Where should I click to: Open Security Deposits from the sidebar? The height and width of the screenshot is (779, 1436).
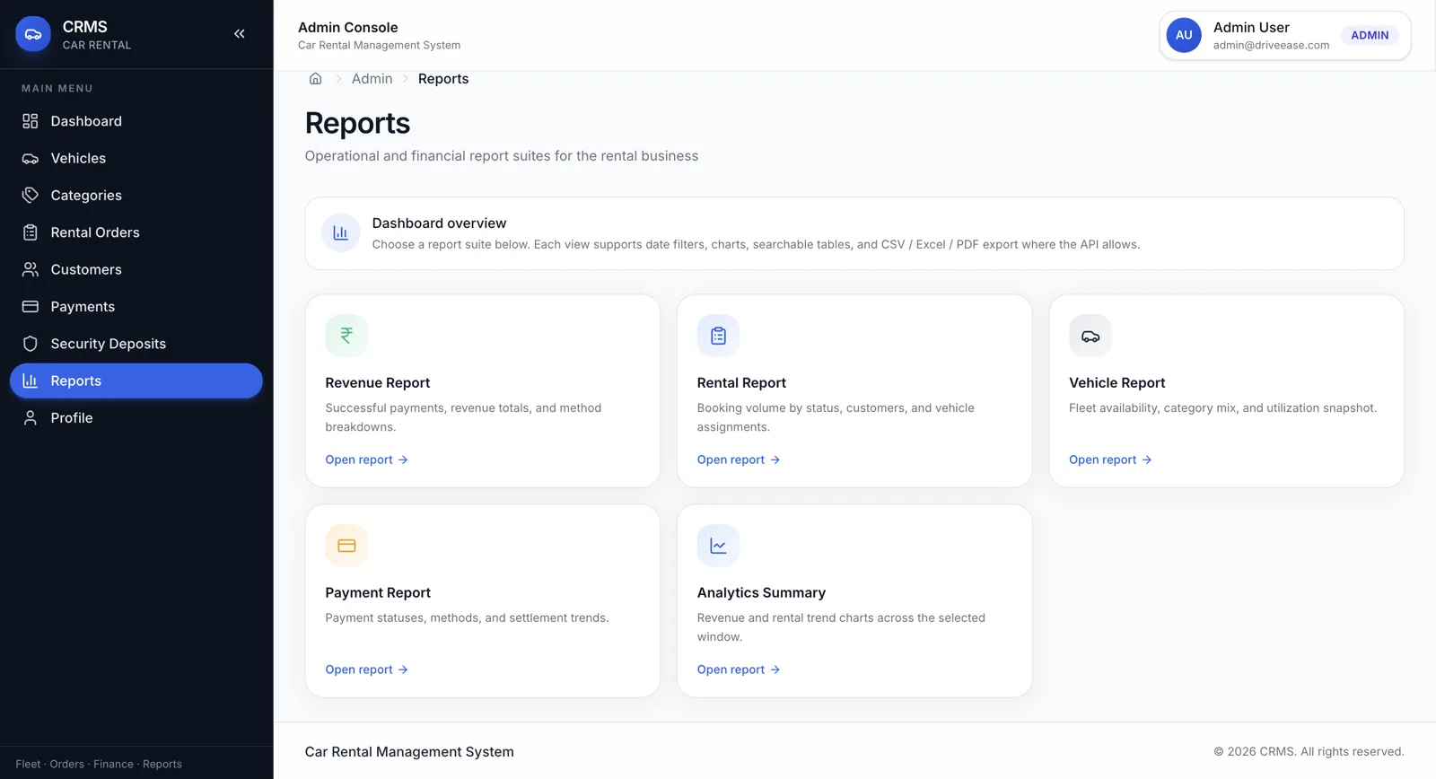click(x=136, y=344)
